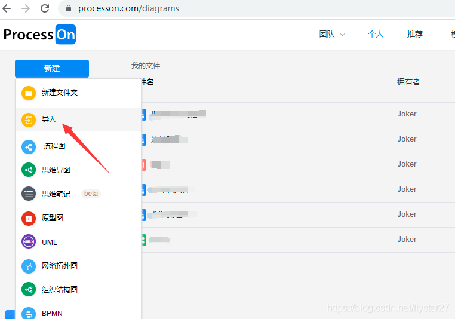Expand the 团队 dropdown chevron
The height and width of the screenshot is (319, 455).
pyautogui.click(x=342, y=35)
